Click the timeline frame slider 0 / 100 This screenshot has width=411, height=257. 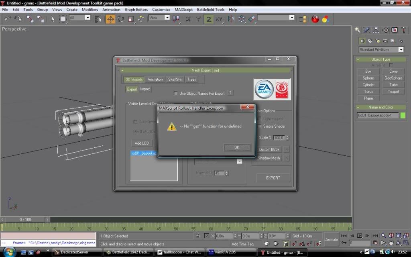(25, 220)
